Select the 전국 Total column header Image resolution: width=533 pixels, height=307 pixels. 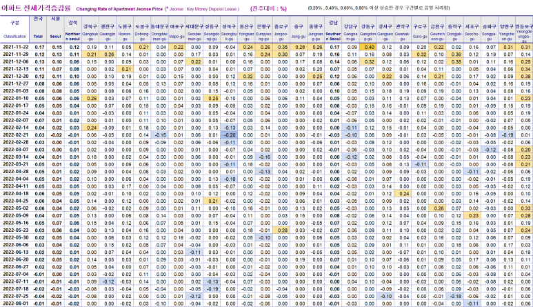39,29
